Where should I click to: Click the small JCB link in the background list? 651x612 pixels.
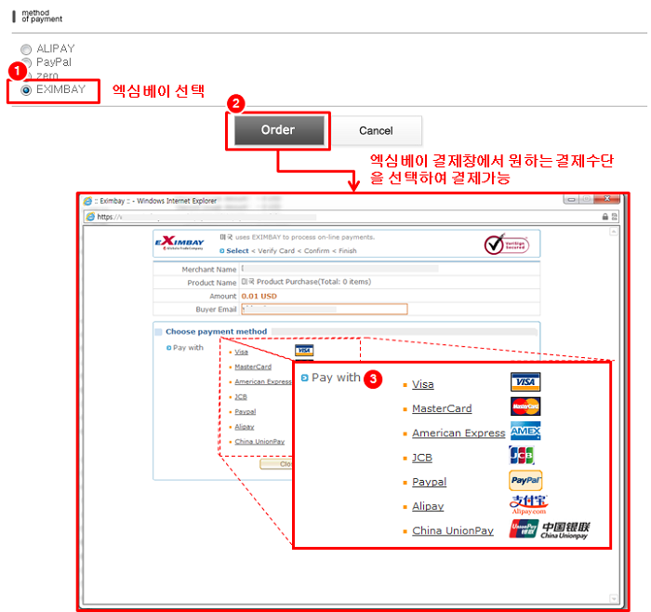[x=241, y=397]
